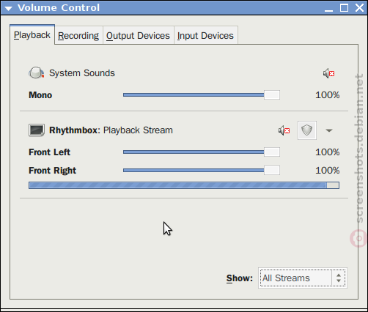
Task: Click the Rhythmbox volume level meter bar
Action: pyautogui.click(x=184, y=185)
